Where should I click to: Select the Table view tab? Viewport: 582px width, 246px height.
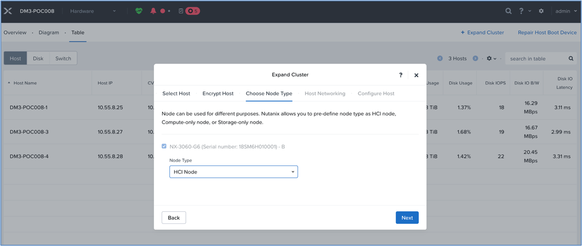pyautogui.click(x=78, y=33)
